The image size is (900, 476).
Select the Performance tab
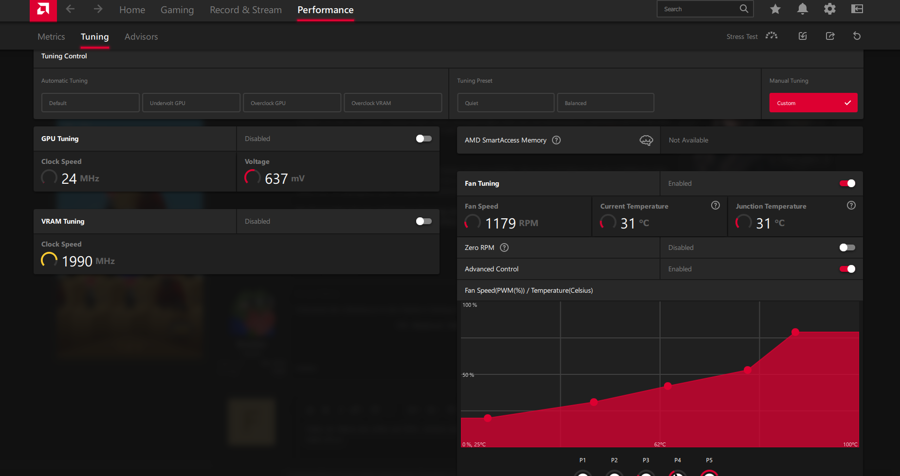[x=326, y=10]
